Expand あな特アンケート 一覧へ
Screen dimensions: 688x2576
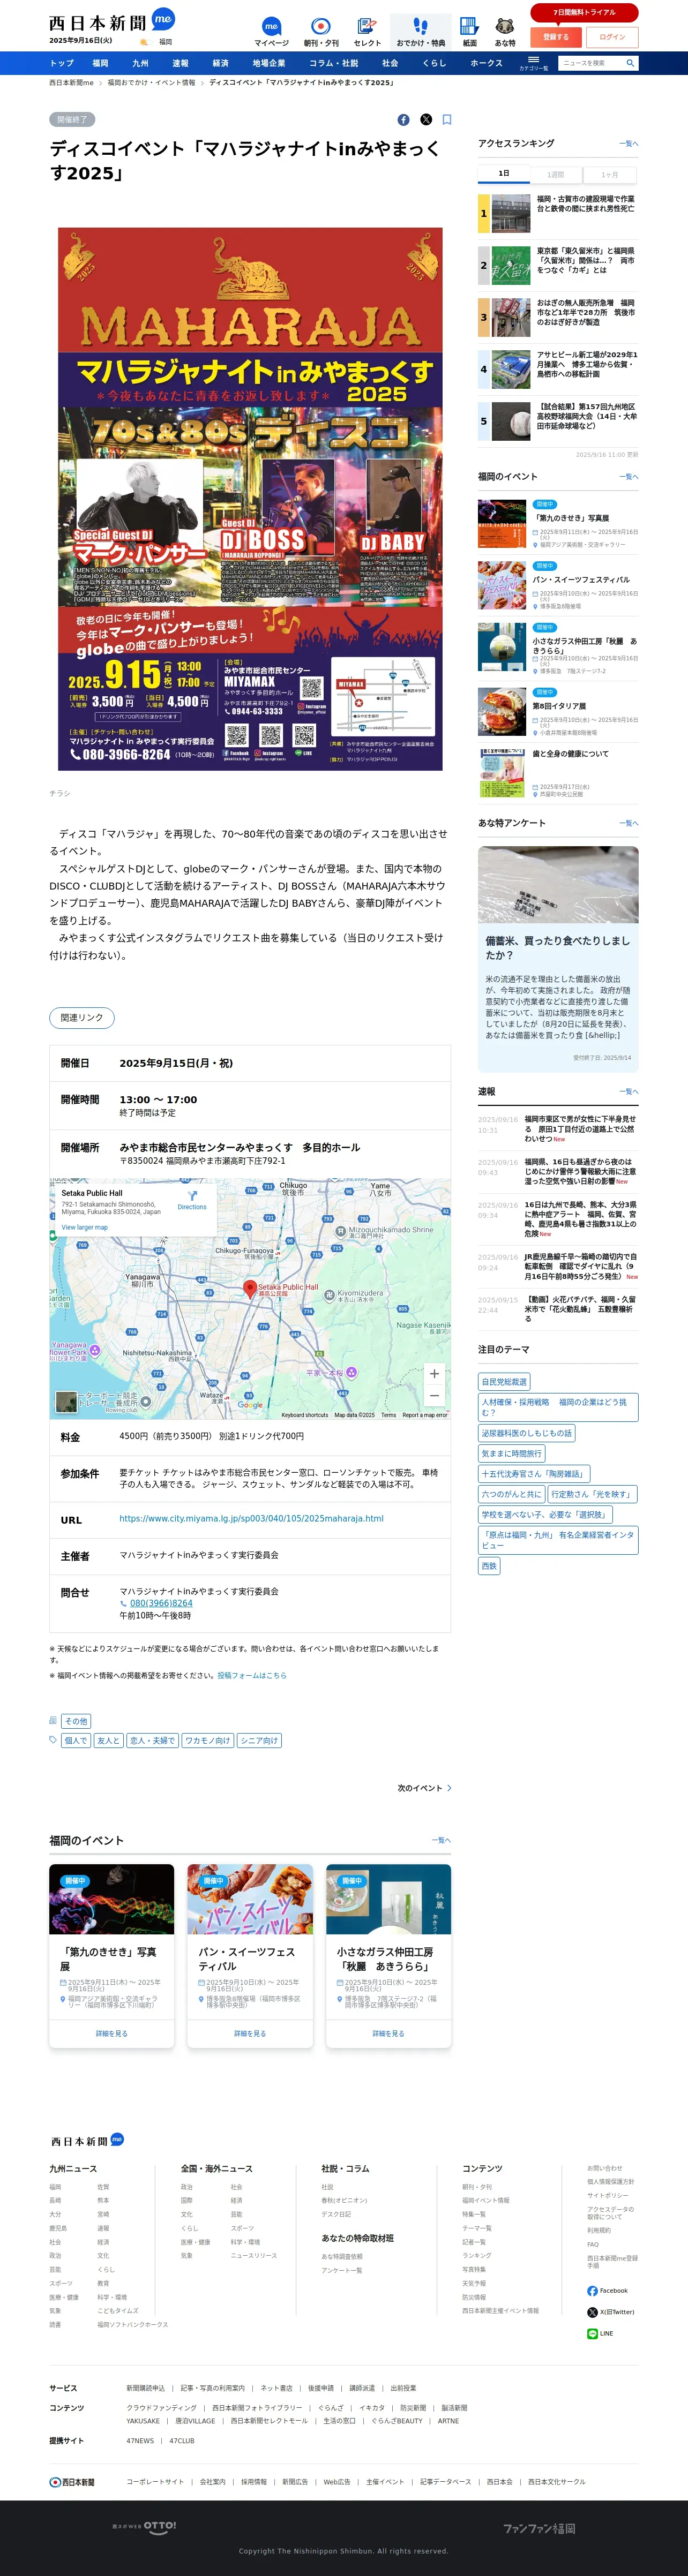tap(628, 823)
